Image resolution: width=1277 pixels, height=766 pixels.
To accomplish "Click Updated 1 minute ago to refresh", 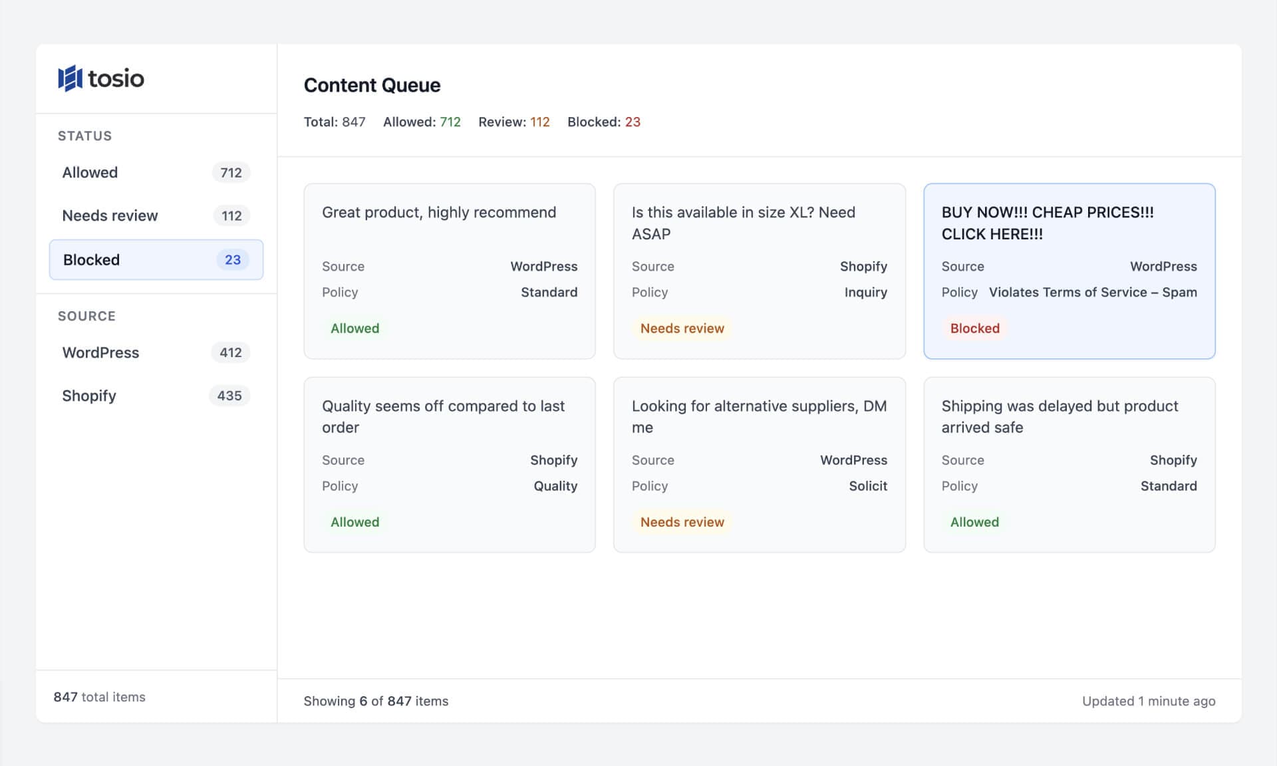I will tap(1149, 701).
